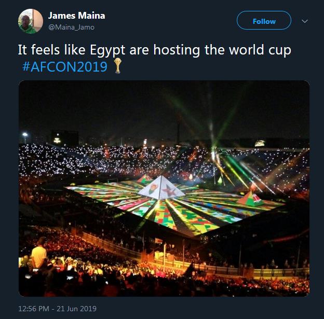Click the @Maina_Jamo handle
The width and height of the screenshot is (324, 319).
71,27
